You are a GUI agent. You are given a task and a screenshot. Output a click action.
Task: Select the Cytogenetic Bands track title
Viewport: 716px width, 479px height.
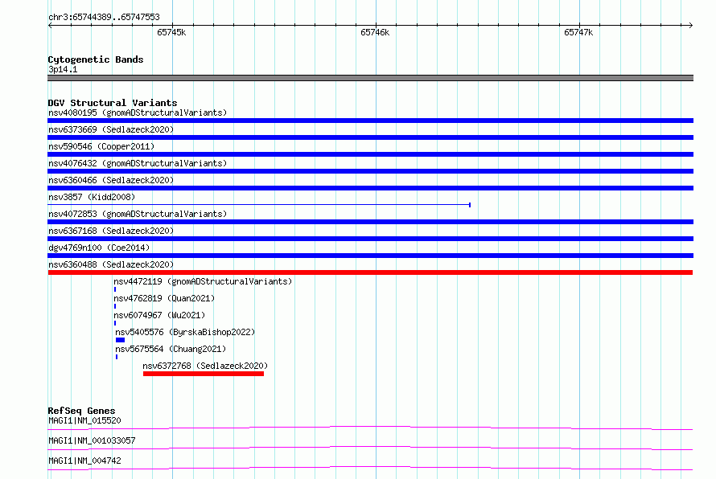[x=96, y=59]
